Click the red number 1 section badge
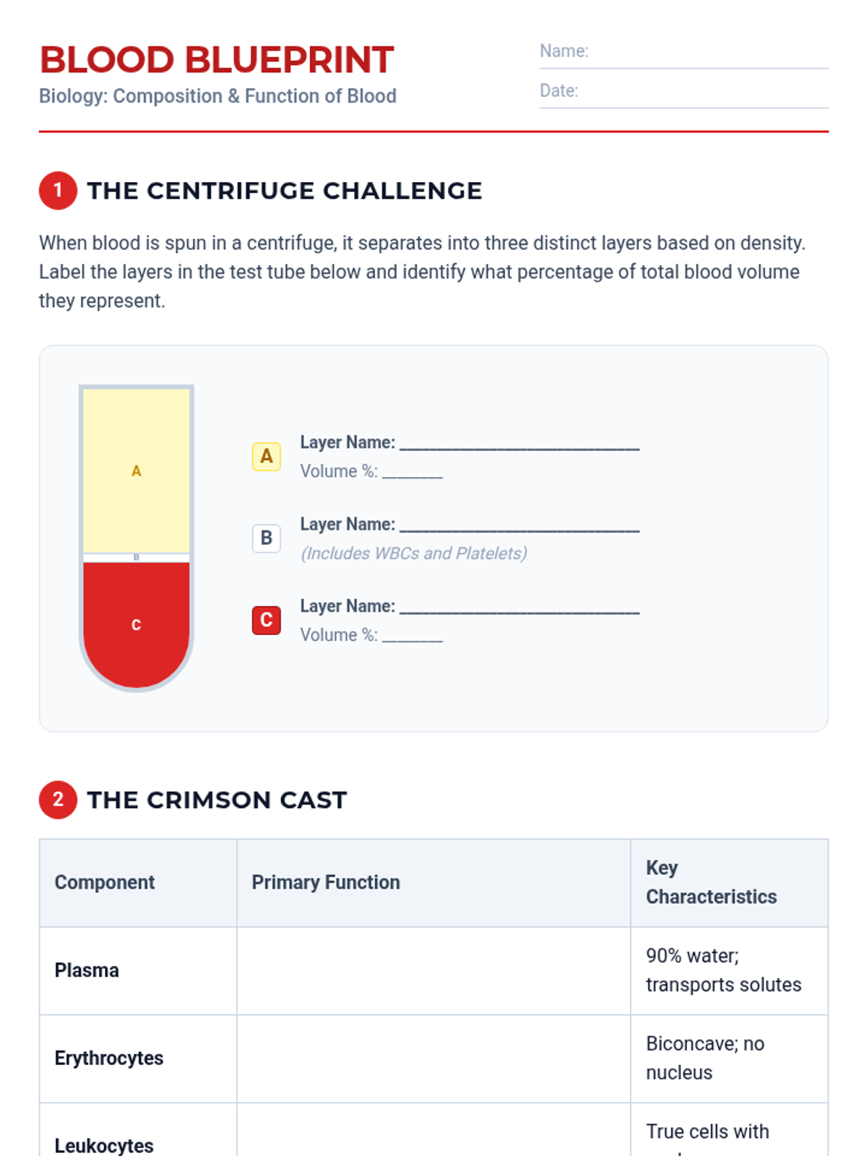Viewport: 867px width, 1156px height. point(58,191)
